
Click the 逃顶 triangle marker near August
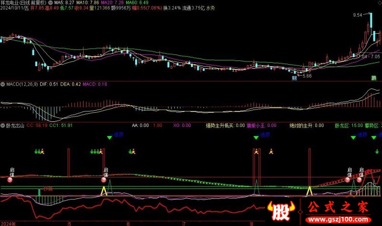256,138
